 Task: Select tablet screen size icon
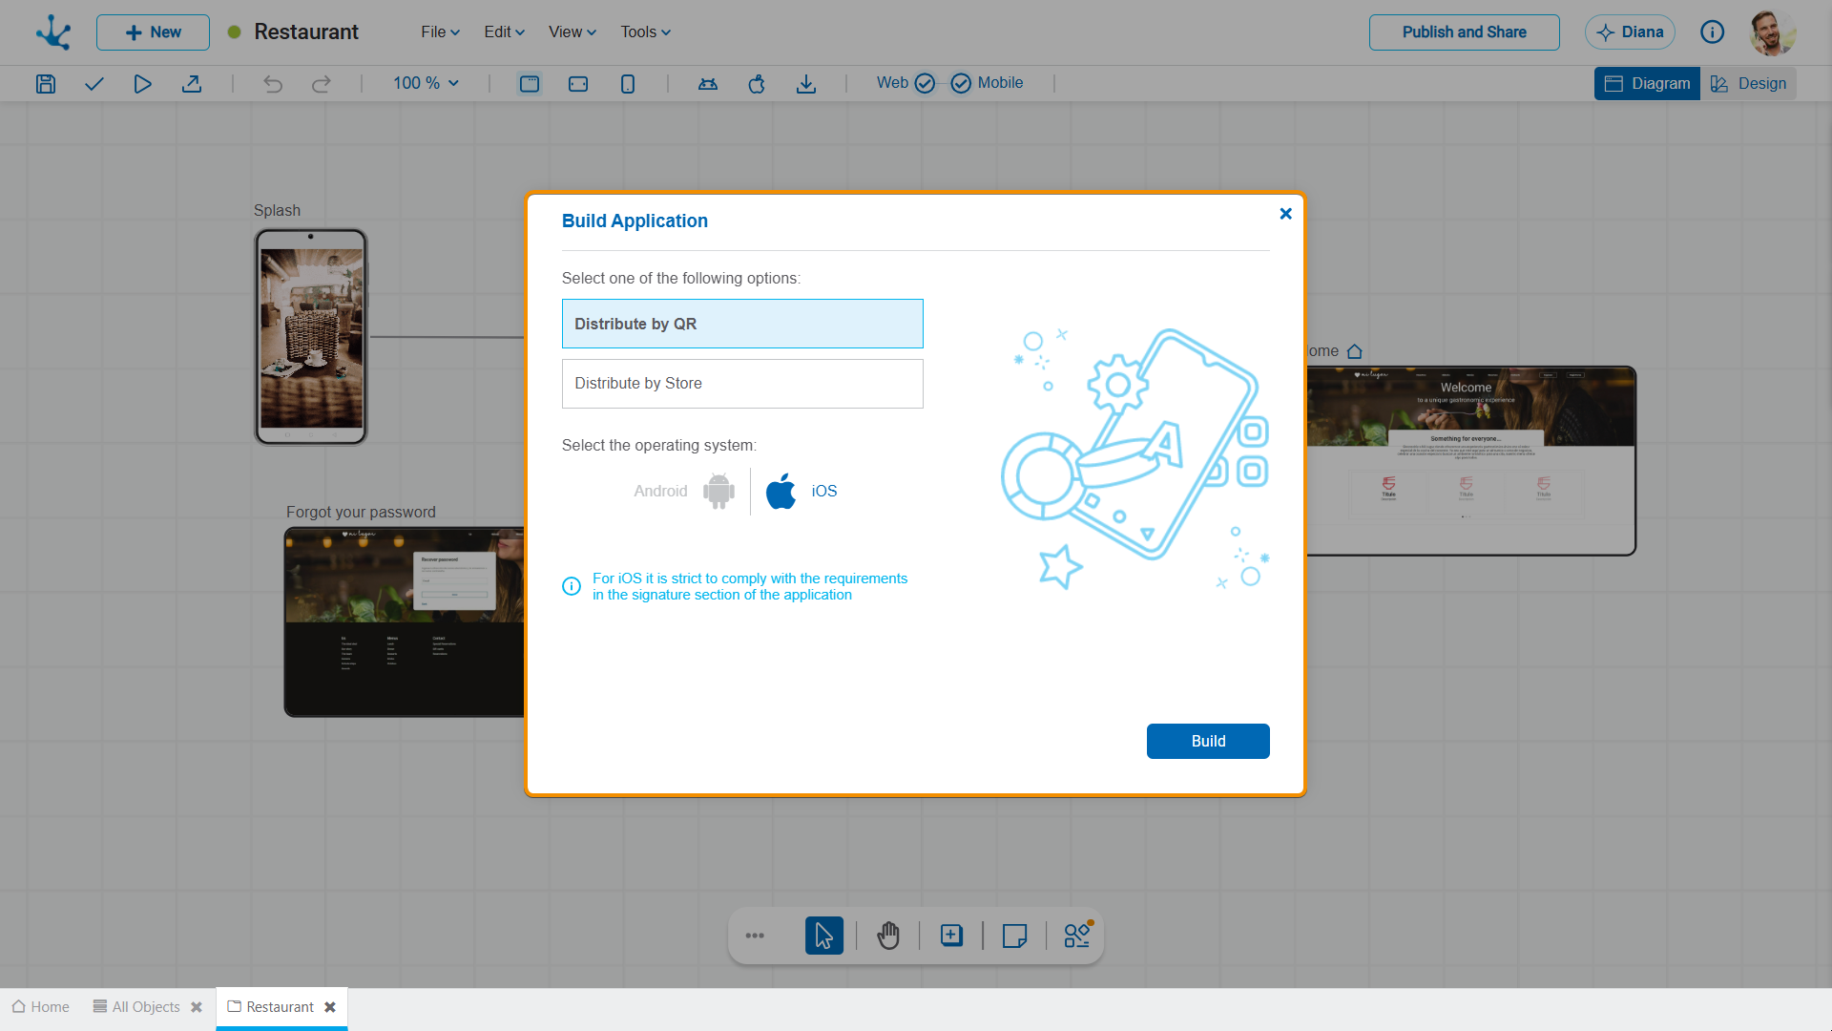click(x=578, y=84)
